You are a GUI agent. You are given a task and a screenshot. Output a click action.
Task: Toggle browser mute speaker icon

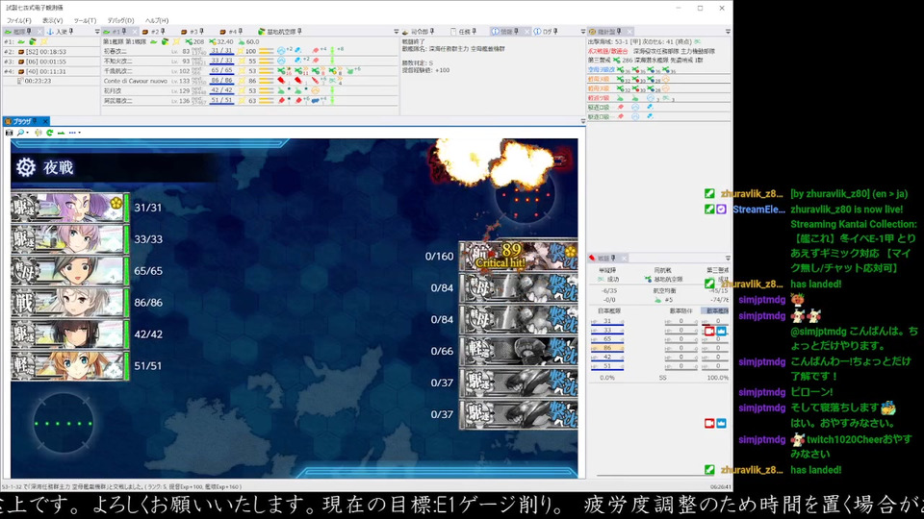38,133
